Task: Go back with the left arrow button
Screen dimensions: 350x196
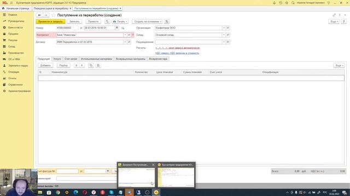Action: [x=39, y=15]
